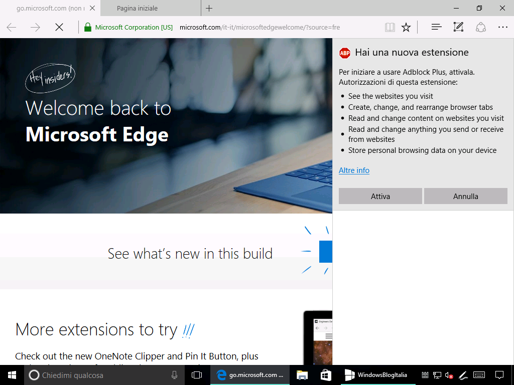Click the input indicator tray icon

coord(425,375)
